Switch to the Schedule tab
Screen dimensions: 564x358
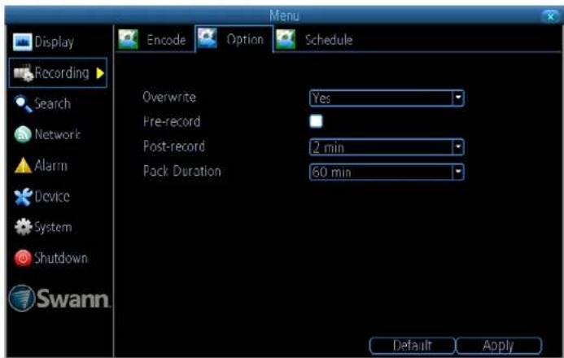tap(314, 39)
